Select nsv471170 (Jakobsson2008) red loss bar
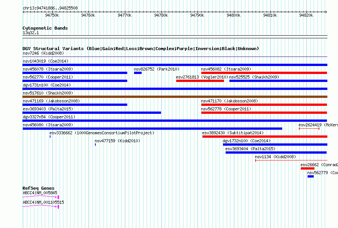The image size is (338, 228). coord(264,105)
